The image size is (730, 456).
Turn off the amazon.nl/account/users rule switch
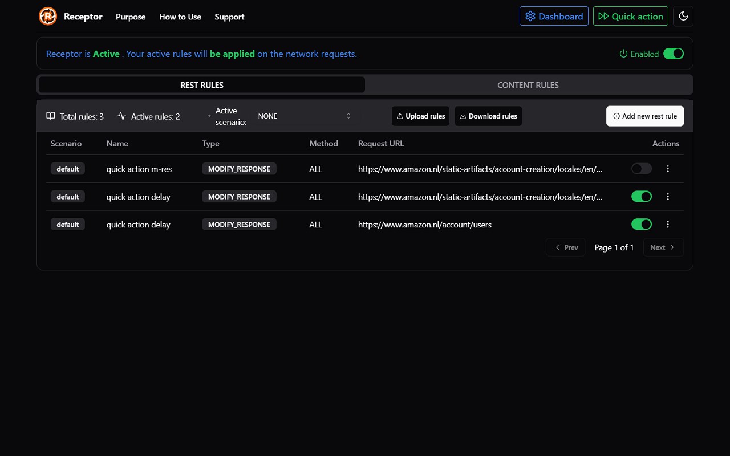coord(642,225)
